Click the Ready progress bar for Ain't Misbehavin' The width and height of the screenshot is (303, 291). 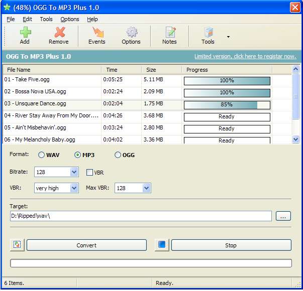(x=227, y=129)
